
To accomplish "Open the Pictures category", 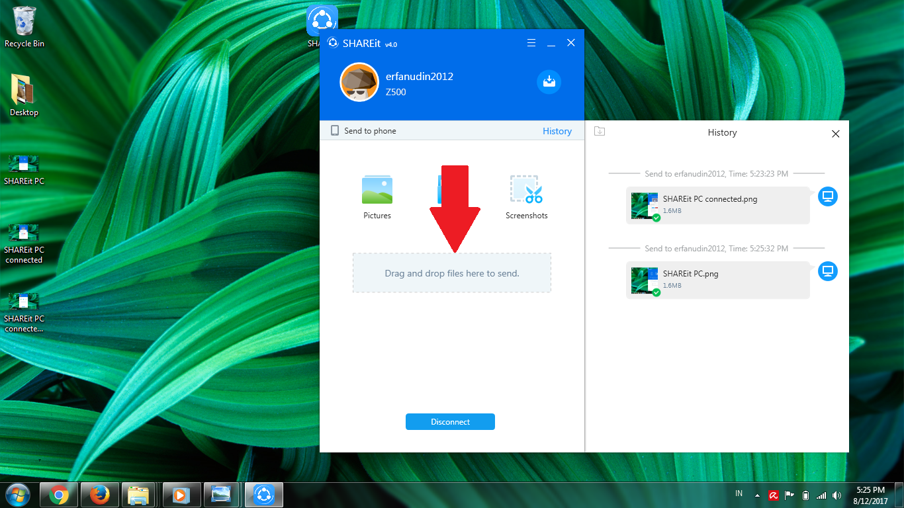I will click(x=377, y=190).
